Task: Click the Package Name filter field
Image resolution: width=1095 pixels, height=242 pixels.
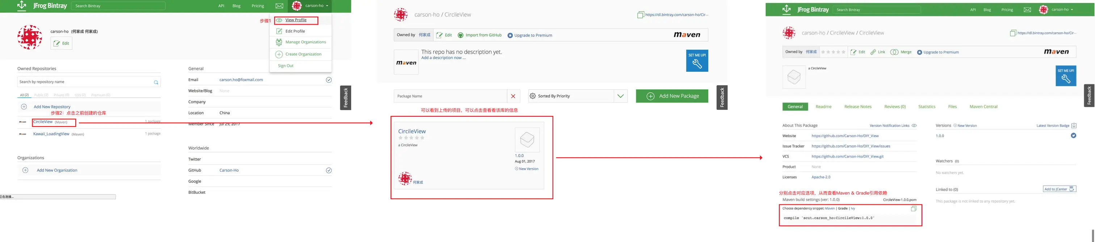Action: 450,96
